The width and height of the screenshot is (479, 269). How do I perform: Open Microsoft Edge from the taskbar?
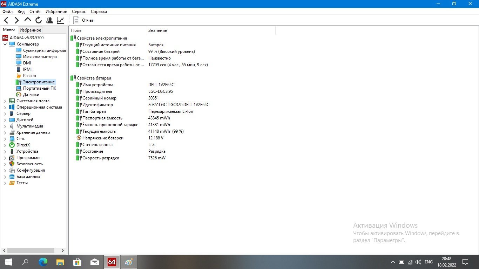[x=43, y=262]
